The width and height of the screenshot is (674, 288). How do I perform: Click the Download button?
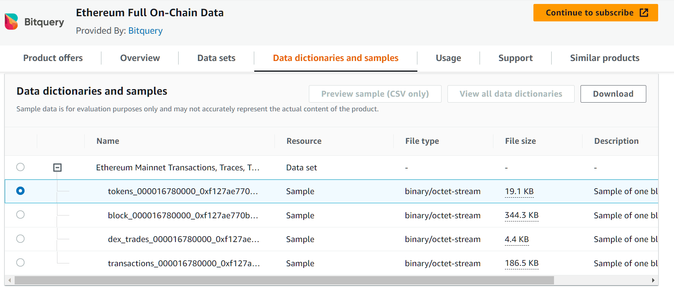coord(613,94)
